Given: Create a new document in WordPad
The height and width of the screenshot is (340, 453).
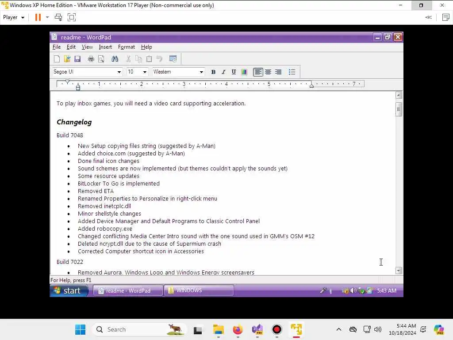Looking at the screenshot, I should click(57, 59).
